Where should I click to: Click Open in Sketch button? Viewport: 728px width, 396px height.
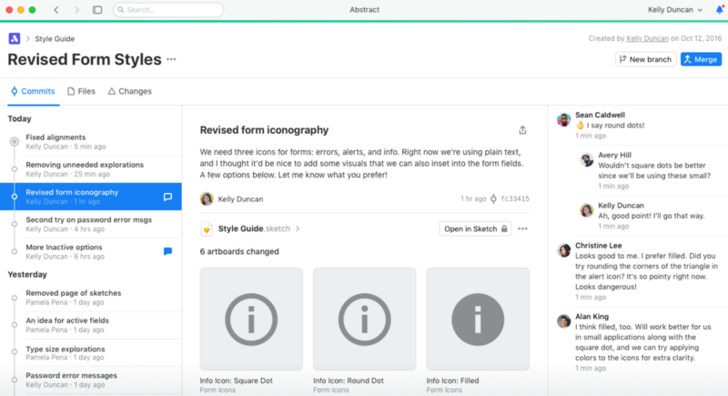475,228
